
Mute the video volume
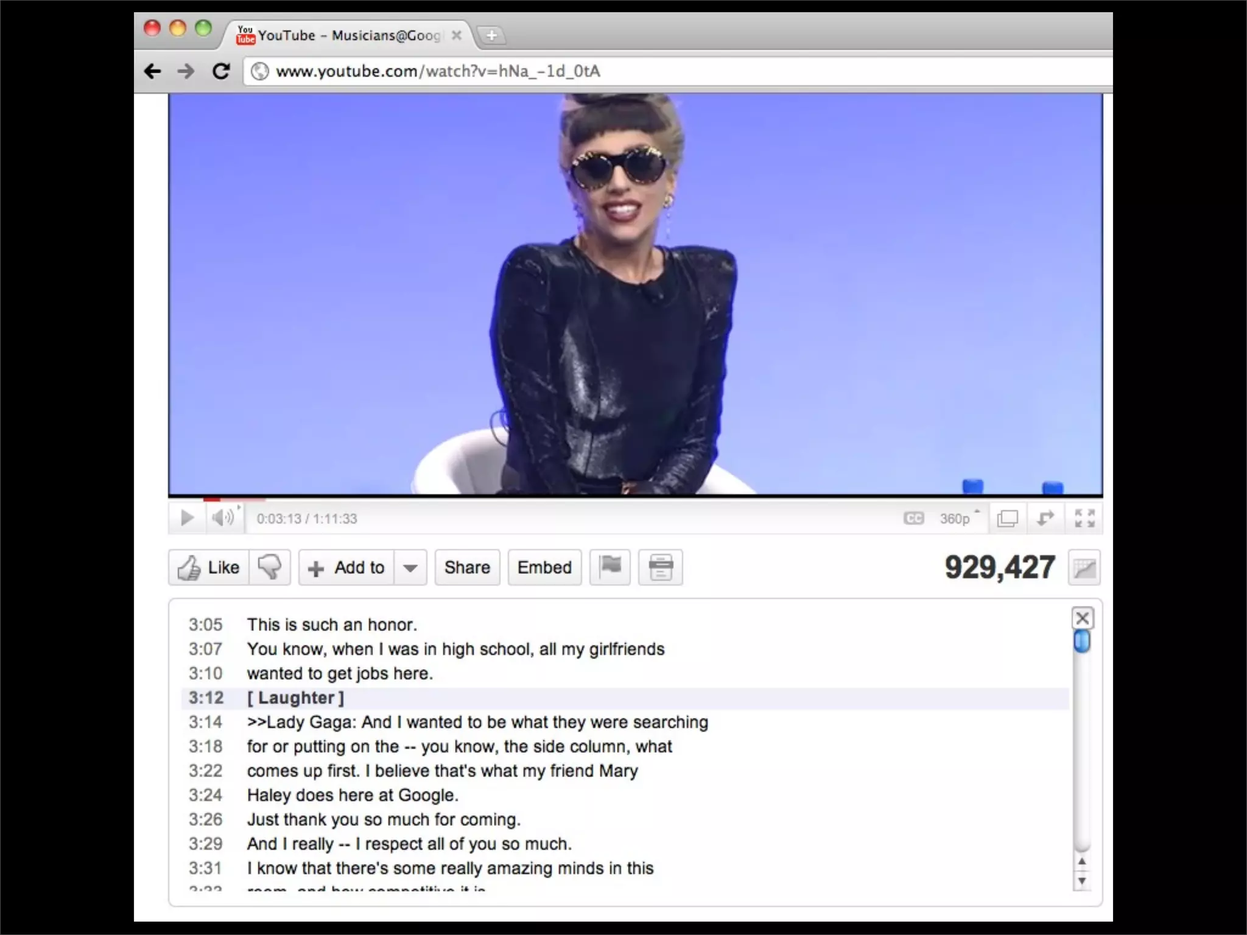pyautogui.click(x=222, y=518)
